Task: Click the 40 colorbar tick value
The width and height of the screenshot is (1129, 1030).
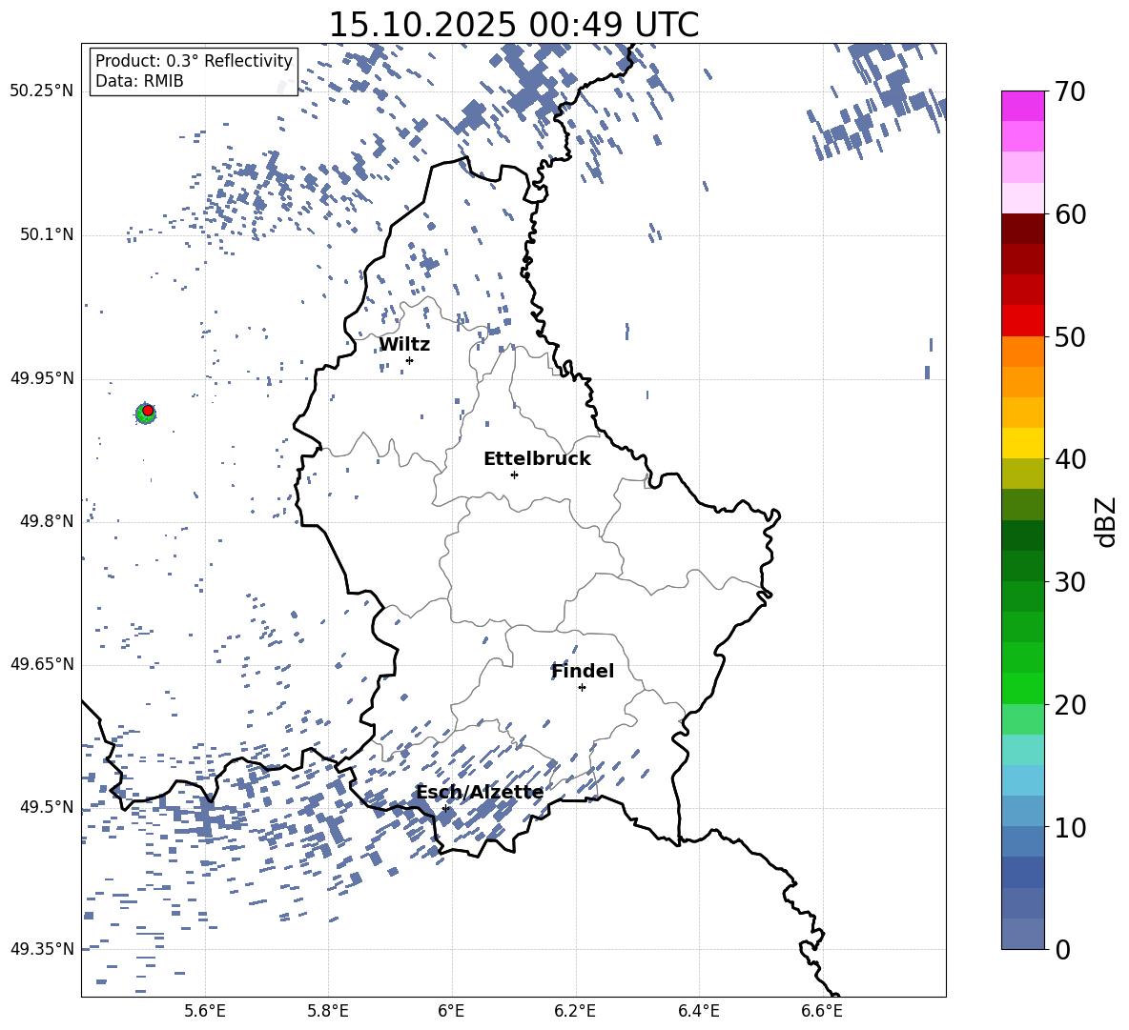Action: [1070, 459]
